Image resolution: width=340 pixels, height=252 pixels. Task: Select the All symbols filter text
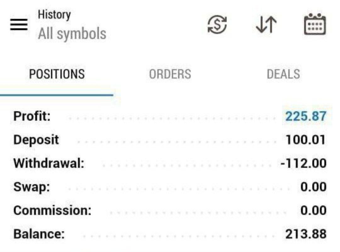[x=72, y=34]
